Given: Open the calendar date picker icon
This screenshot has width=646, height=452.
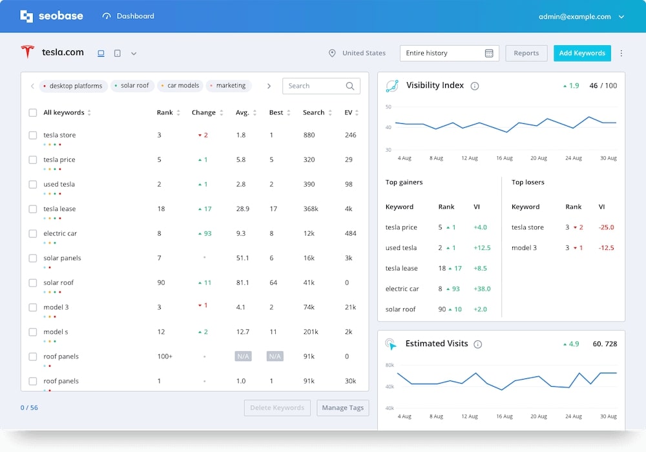Looking at the screenshot, I should click(x=489, y=54).
